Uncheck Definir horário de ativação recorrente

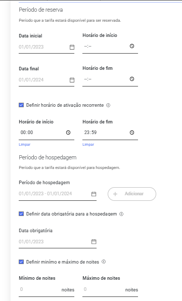21,105
